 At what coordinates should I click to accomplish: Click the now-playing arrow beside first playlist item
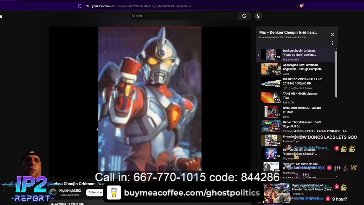tap(258, 55)
